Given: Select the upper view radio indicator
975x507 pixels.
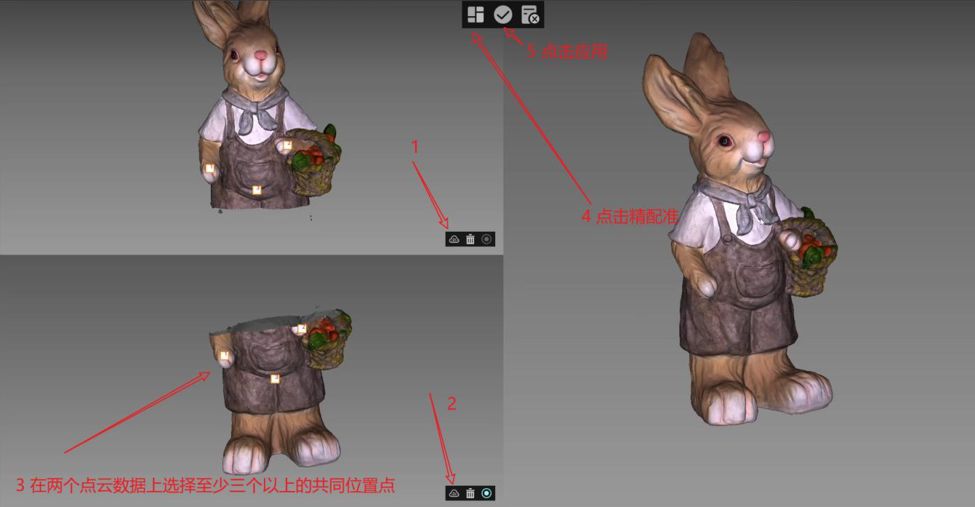Looking at the screenshot, I should pos(487,240).
